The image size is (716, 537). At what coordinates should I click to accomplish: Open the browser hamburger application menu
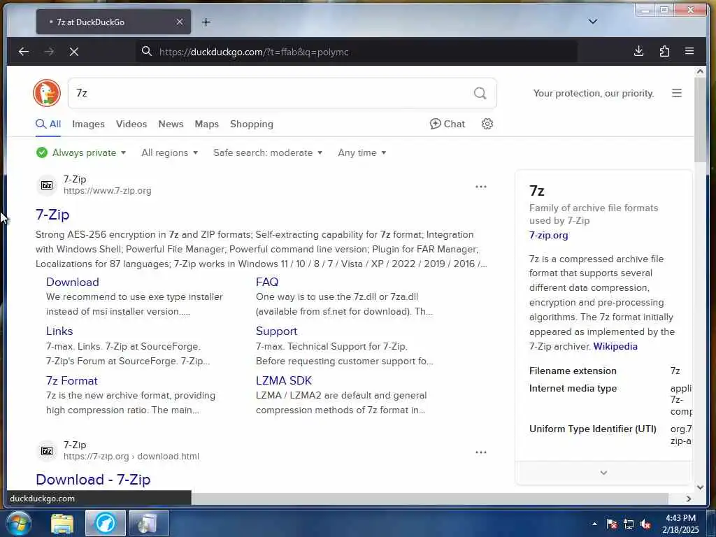tap(689, 51)
